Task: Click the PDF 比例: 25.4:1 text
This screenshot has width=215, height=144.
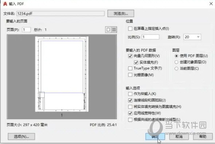Action: (103, 125)
